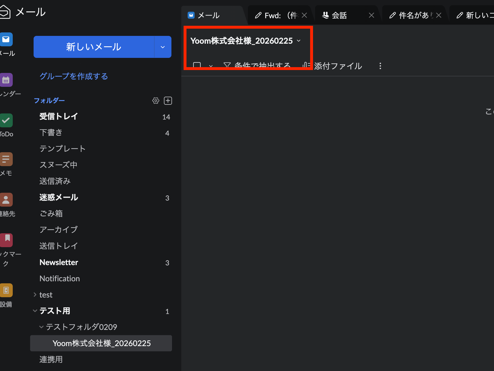This screenshot has height=371, width=494.
Task: Open the Notes (メモ) app icon
Action: tap(6, 159)
